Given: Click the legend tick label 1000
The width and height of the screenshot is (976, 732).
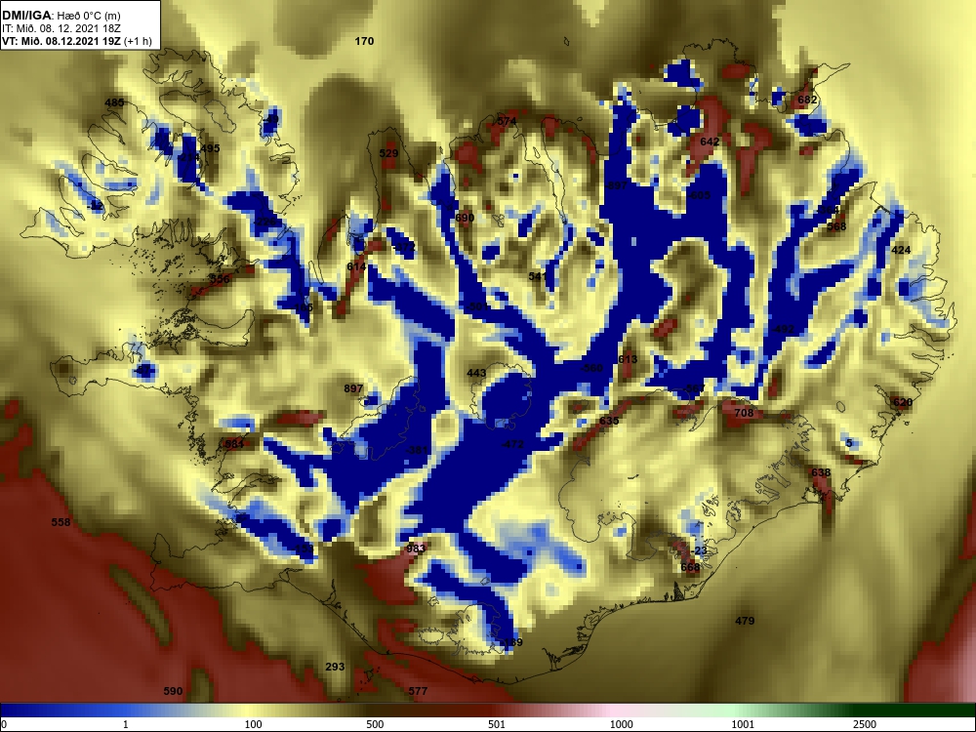Looking at the screenshot, I should [x=621, y=724].
